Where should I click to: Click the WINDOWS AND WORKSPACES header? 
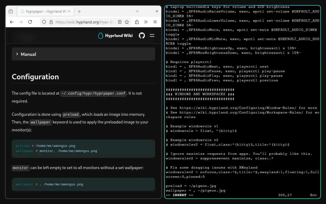point(200,94)
